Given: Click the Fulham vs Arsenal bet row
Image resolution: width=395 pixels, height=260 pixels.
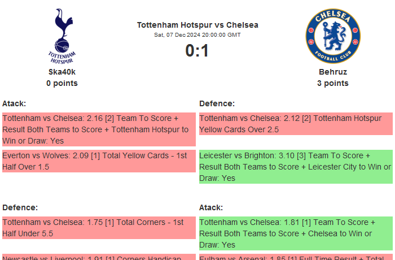Looking at the screenshot, I should click(x=296, y=257).
